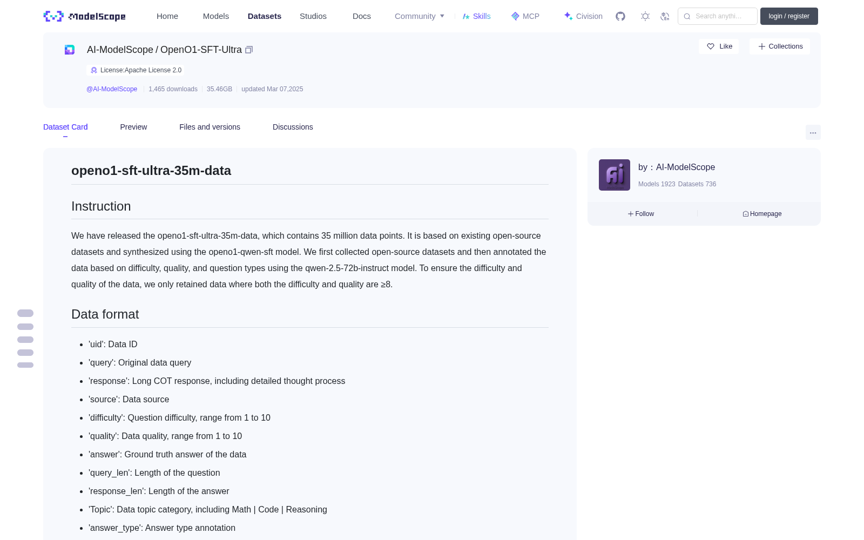Open the @AI-ModelScope owner link
Screen dimensions: 864x540
pos(112,89)
